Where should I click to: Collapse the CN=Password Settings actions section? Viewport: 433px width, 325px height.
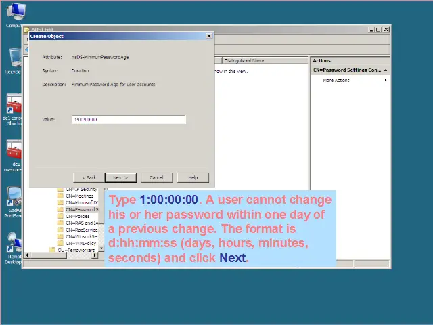point(386,70)
